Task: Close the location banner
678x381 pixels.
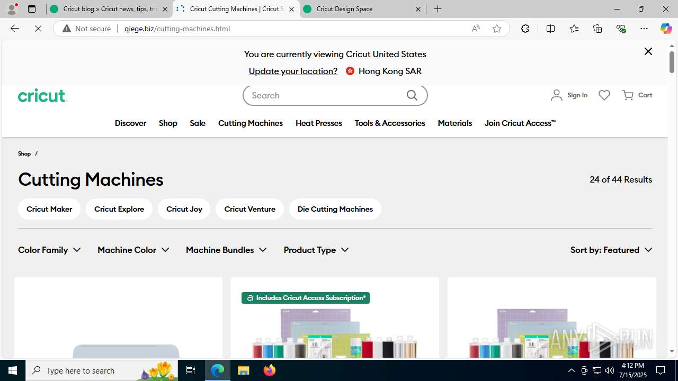Action: click(648, 51)
